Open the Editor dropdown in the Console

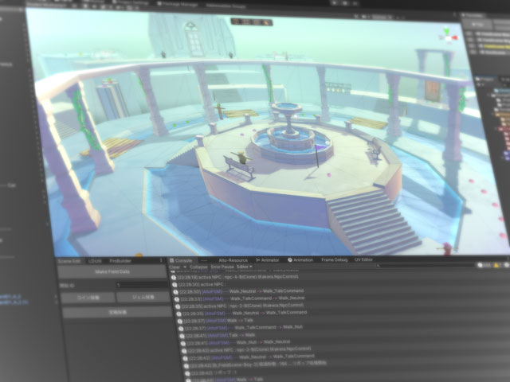245,267
